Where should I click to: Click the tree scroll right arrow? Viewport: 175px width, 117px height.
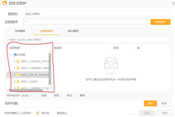[x=48, y=90]
